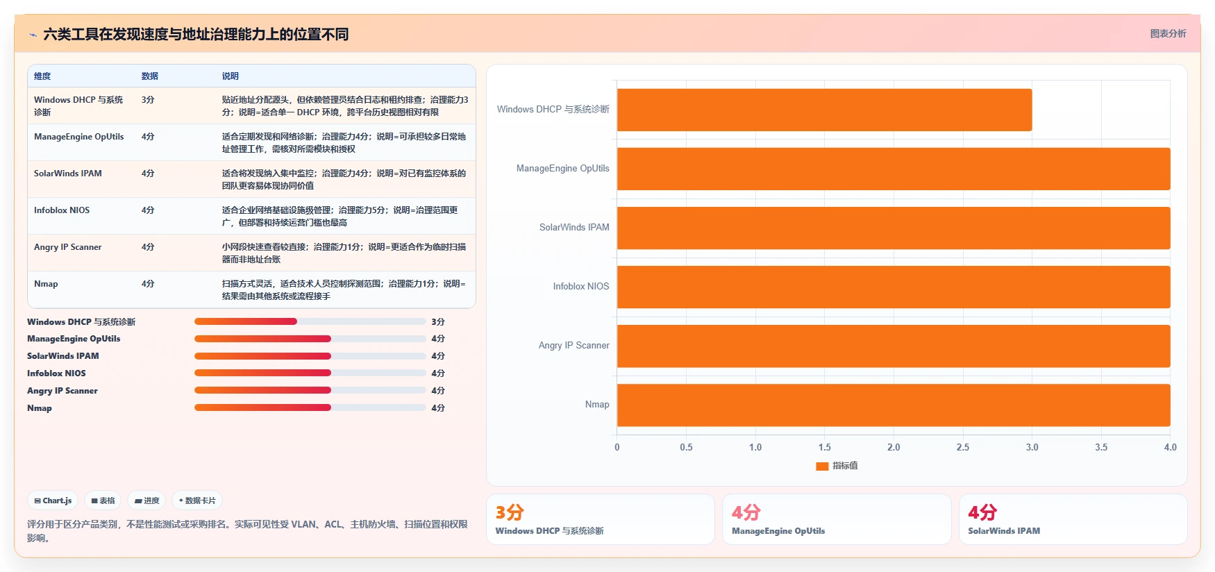This screenshot has width=1215, height=572.
Task: Click the 3分 value in Windows DHCP table row
Action: [x=148, y=100]
